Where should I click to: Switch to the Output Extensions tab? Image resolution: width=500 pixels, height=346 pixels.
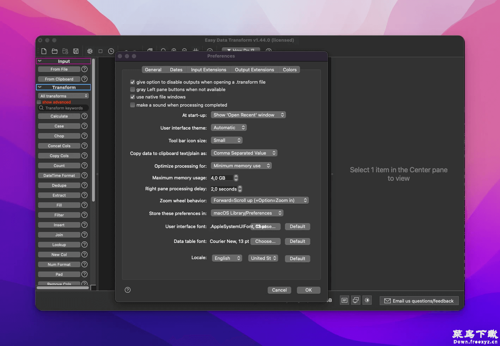254,70
